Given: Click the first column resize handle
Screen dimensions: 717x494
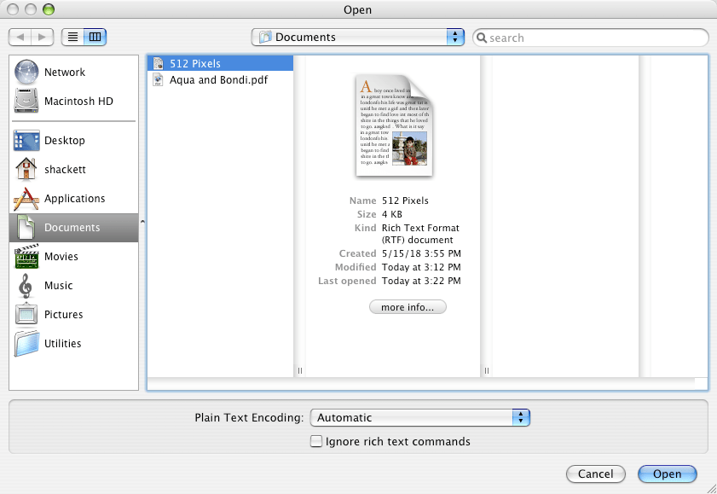Looking at the screenshot, I should (x=300, y=370).
